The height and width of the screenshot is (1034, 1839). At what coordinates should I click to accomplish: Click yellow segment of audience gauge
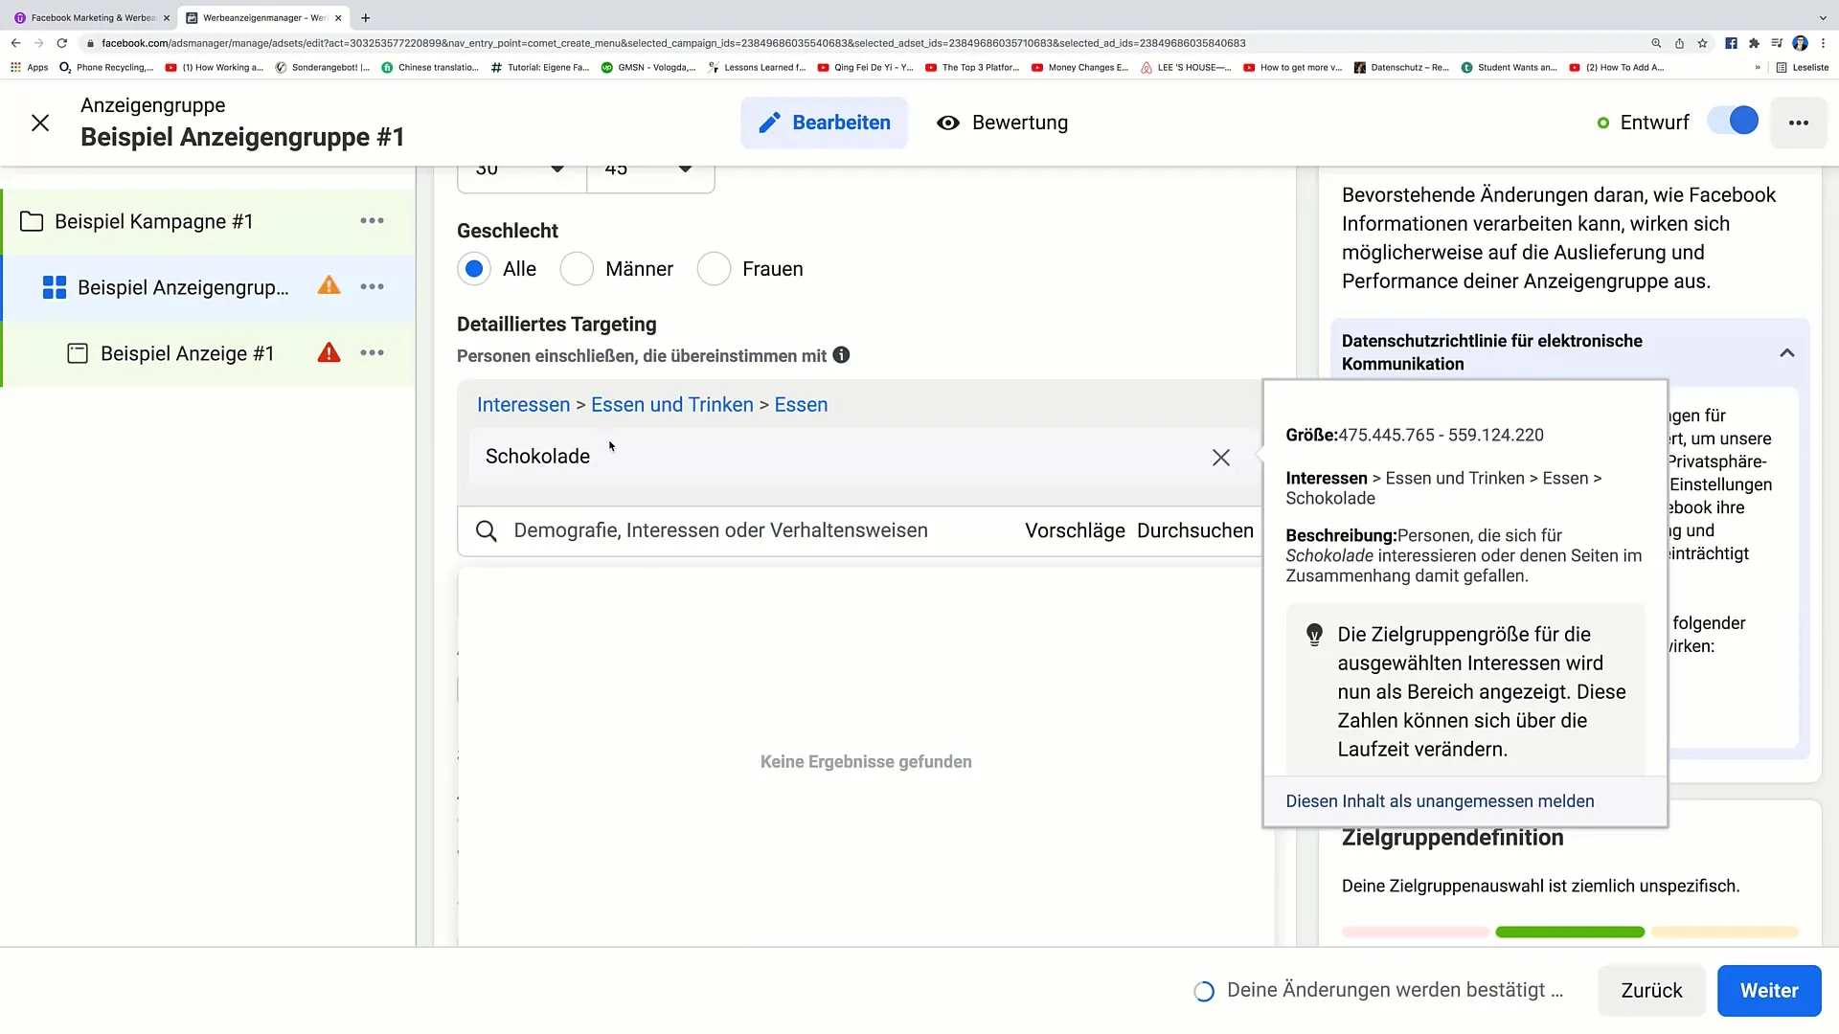pyautogui.click(x=1724, y=932)
